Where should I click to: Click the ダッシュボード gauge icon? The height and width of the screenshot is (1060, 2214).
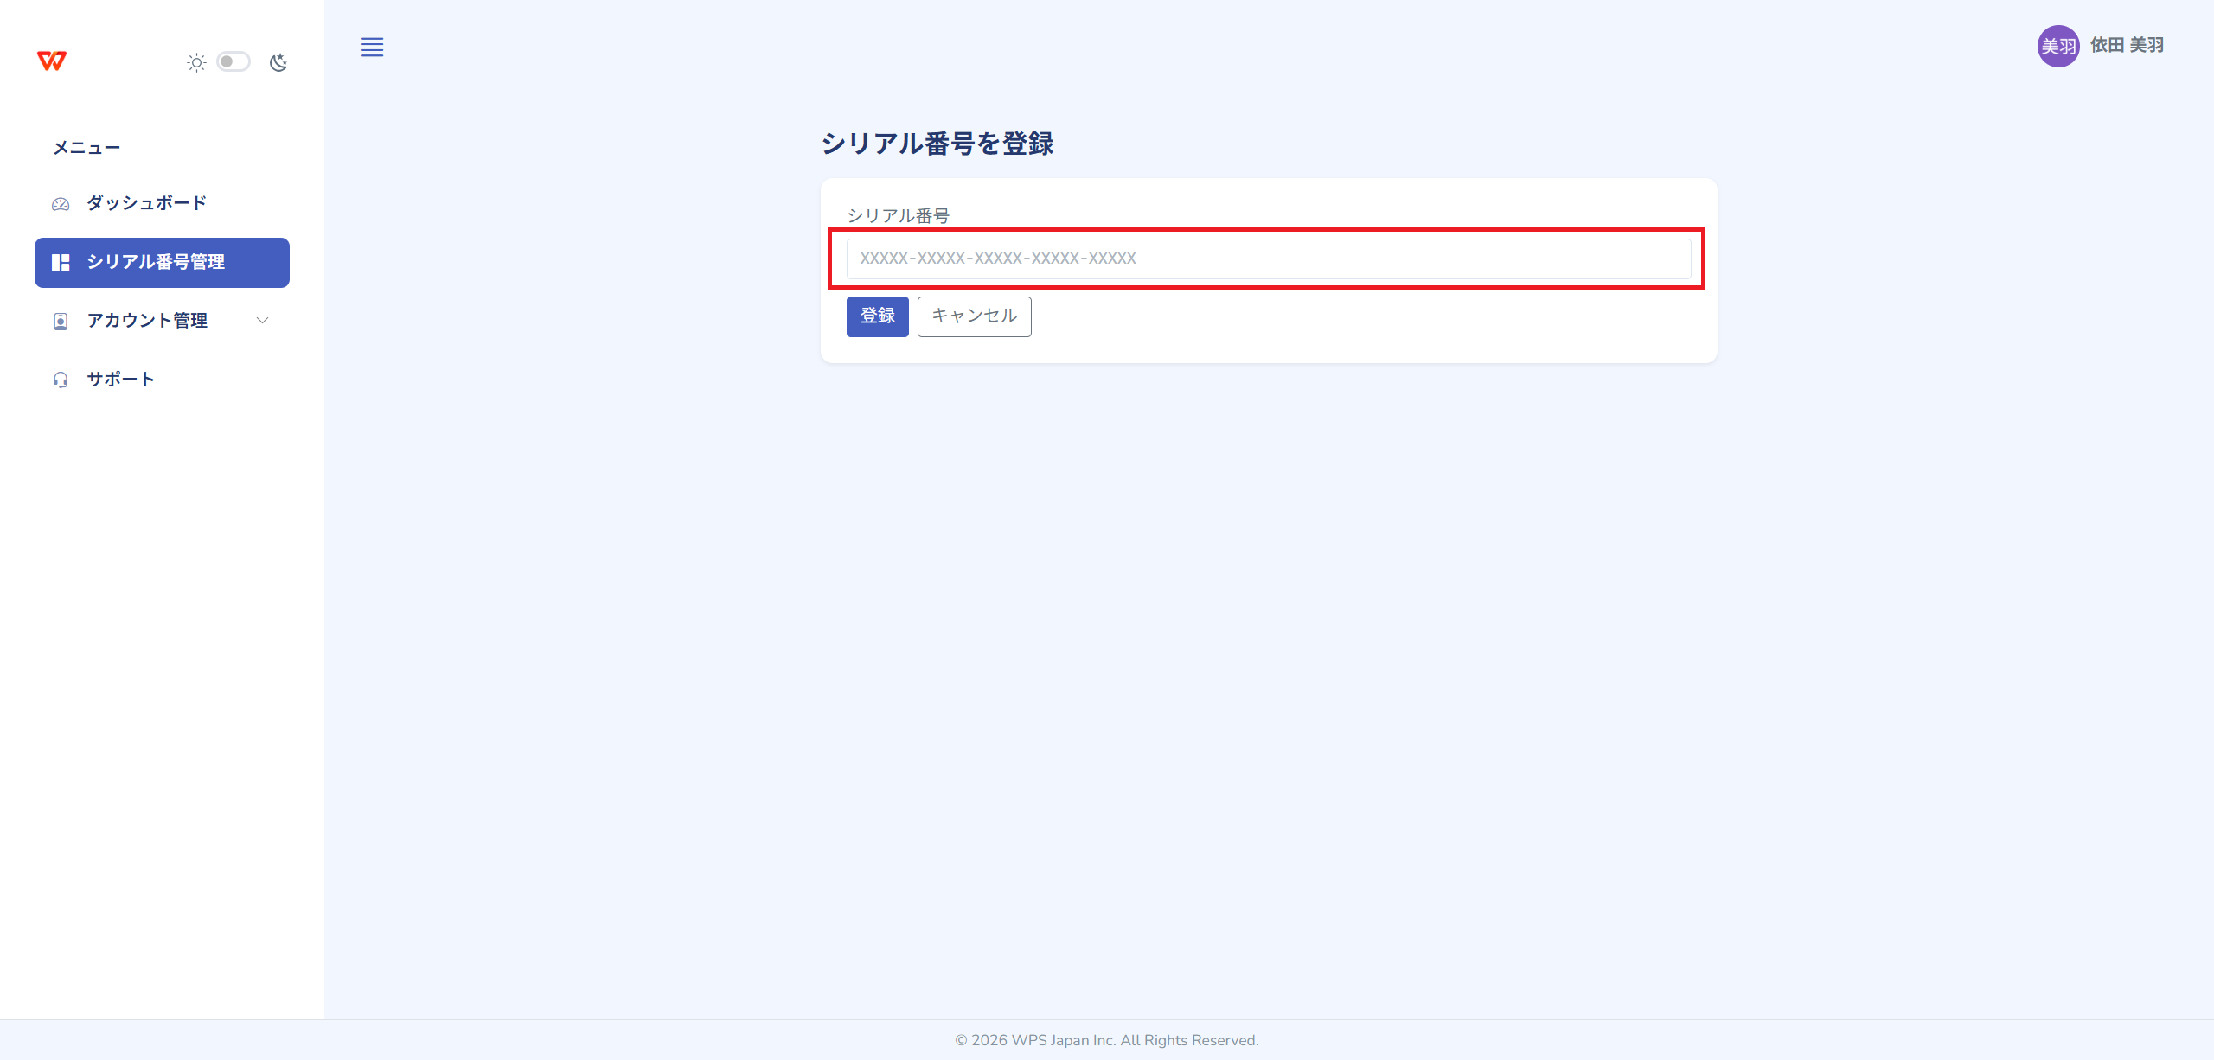61,204
